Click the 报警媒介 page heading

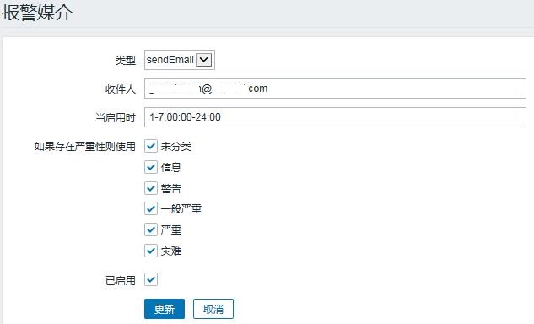37,13
